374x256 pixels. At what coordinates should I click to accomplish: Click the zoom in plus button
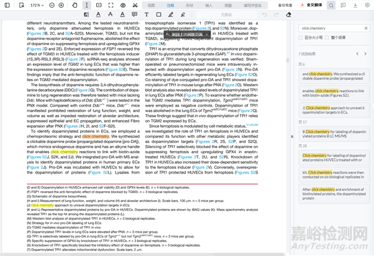61,5
